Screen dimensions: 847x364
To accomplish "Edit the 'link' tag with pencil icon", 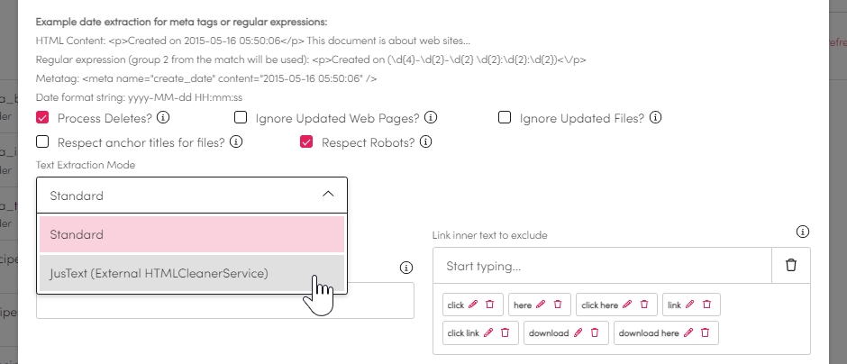I will tap(690, 305).
